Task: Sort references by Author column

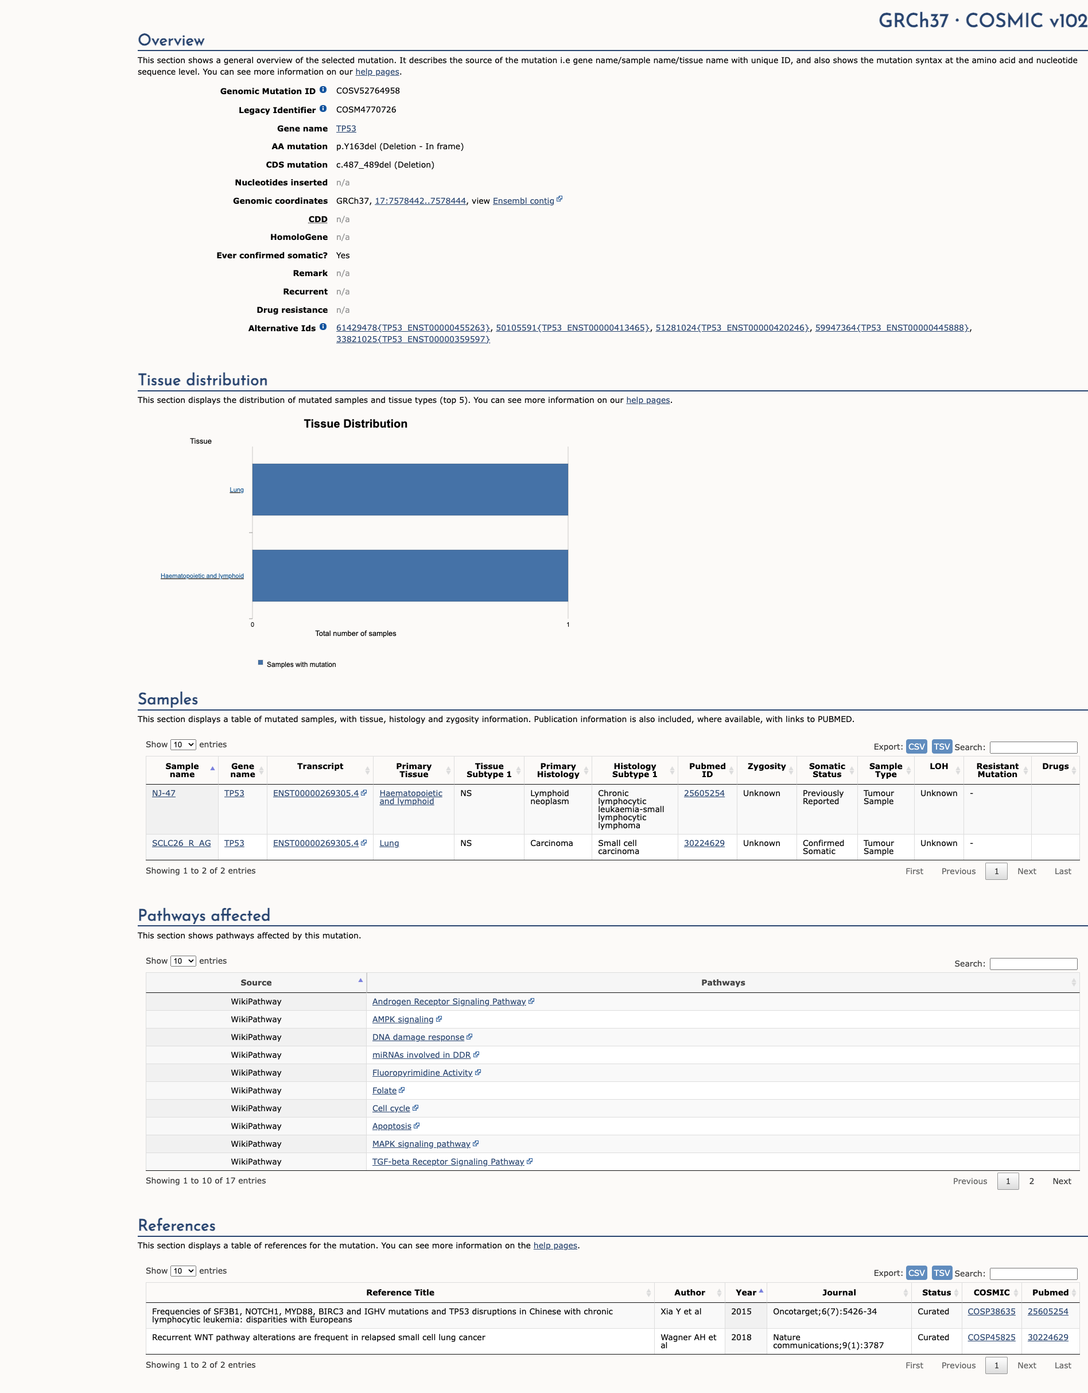Action: click(x=689, y=1293)
